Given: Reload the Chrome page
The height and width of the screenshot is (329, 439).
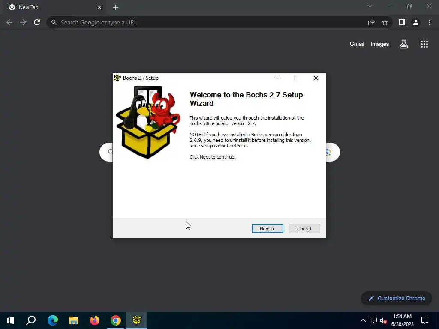Looking at the screenshot, I should 37,22.
